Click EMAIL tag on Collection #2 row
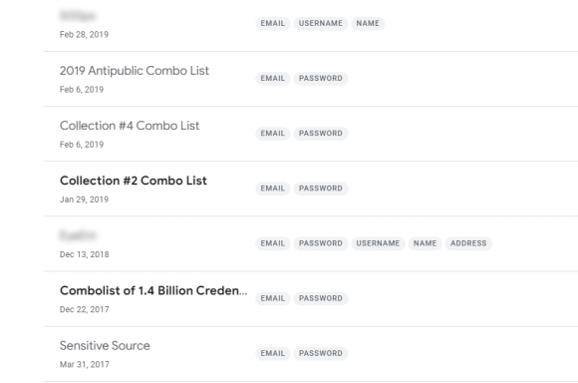Viewport: 578px width, 383px height. click(273, 189)
